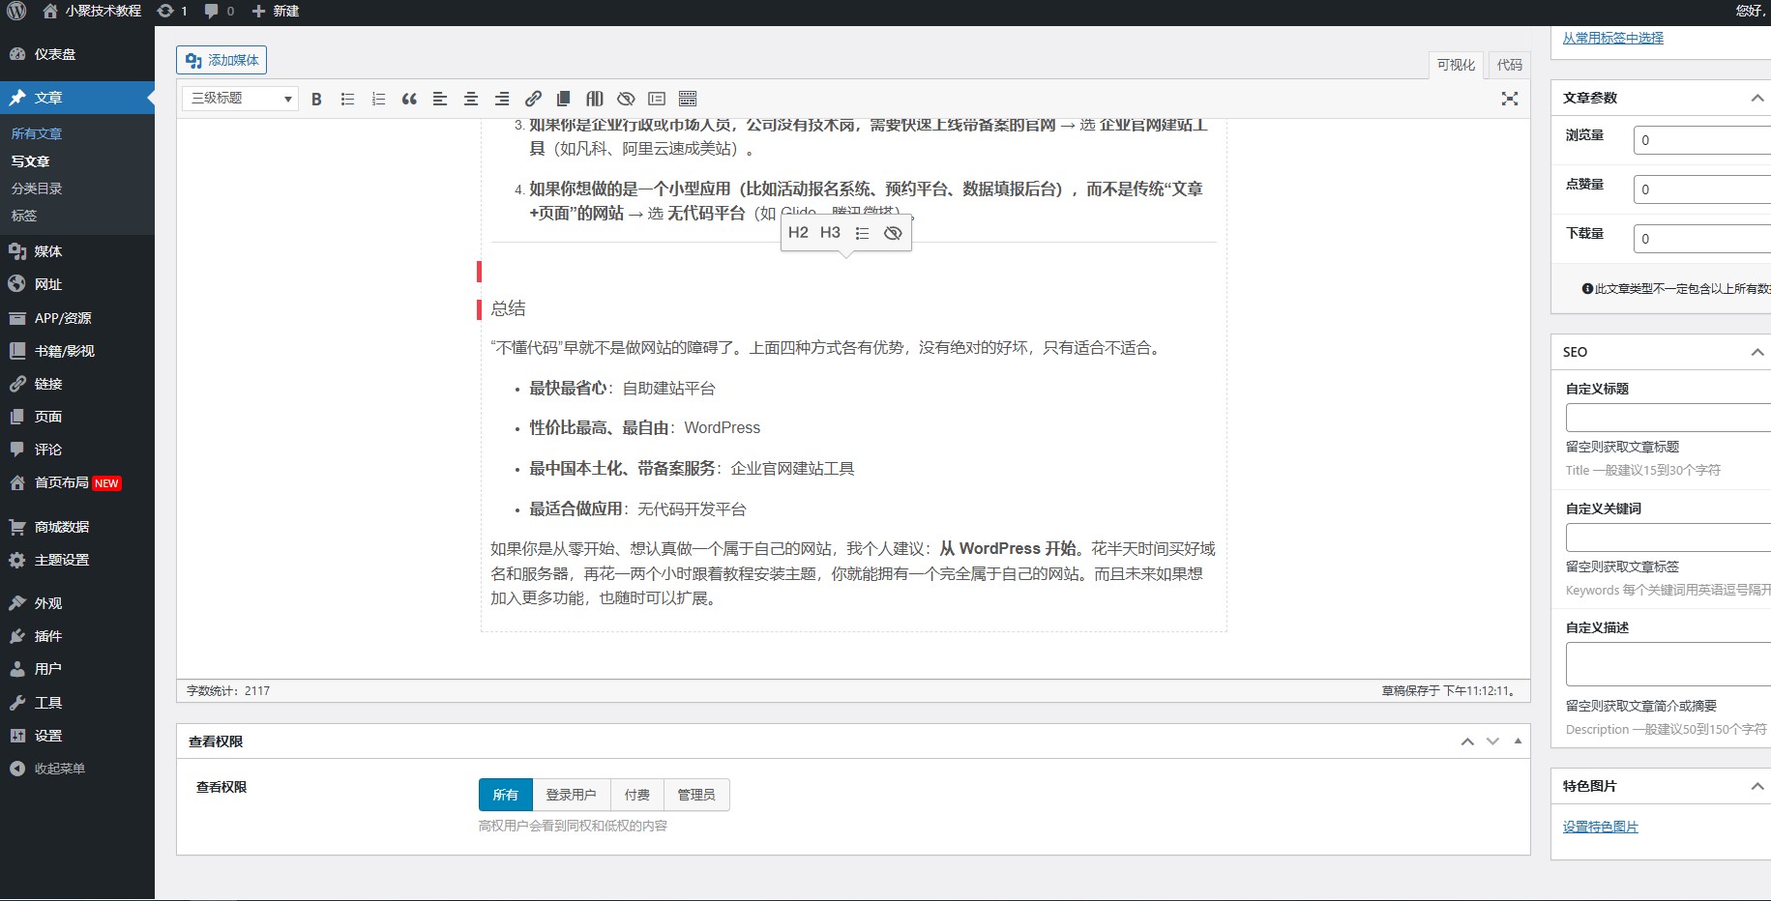Open 写文章 in the sidebar menu

pos(32,161)
